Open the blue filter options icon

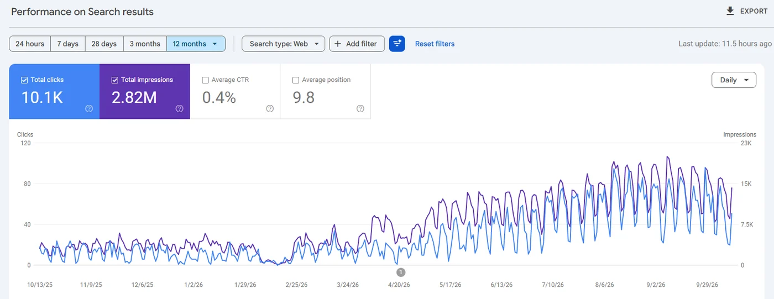(x=397, y=44)
